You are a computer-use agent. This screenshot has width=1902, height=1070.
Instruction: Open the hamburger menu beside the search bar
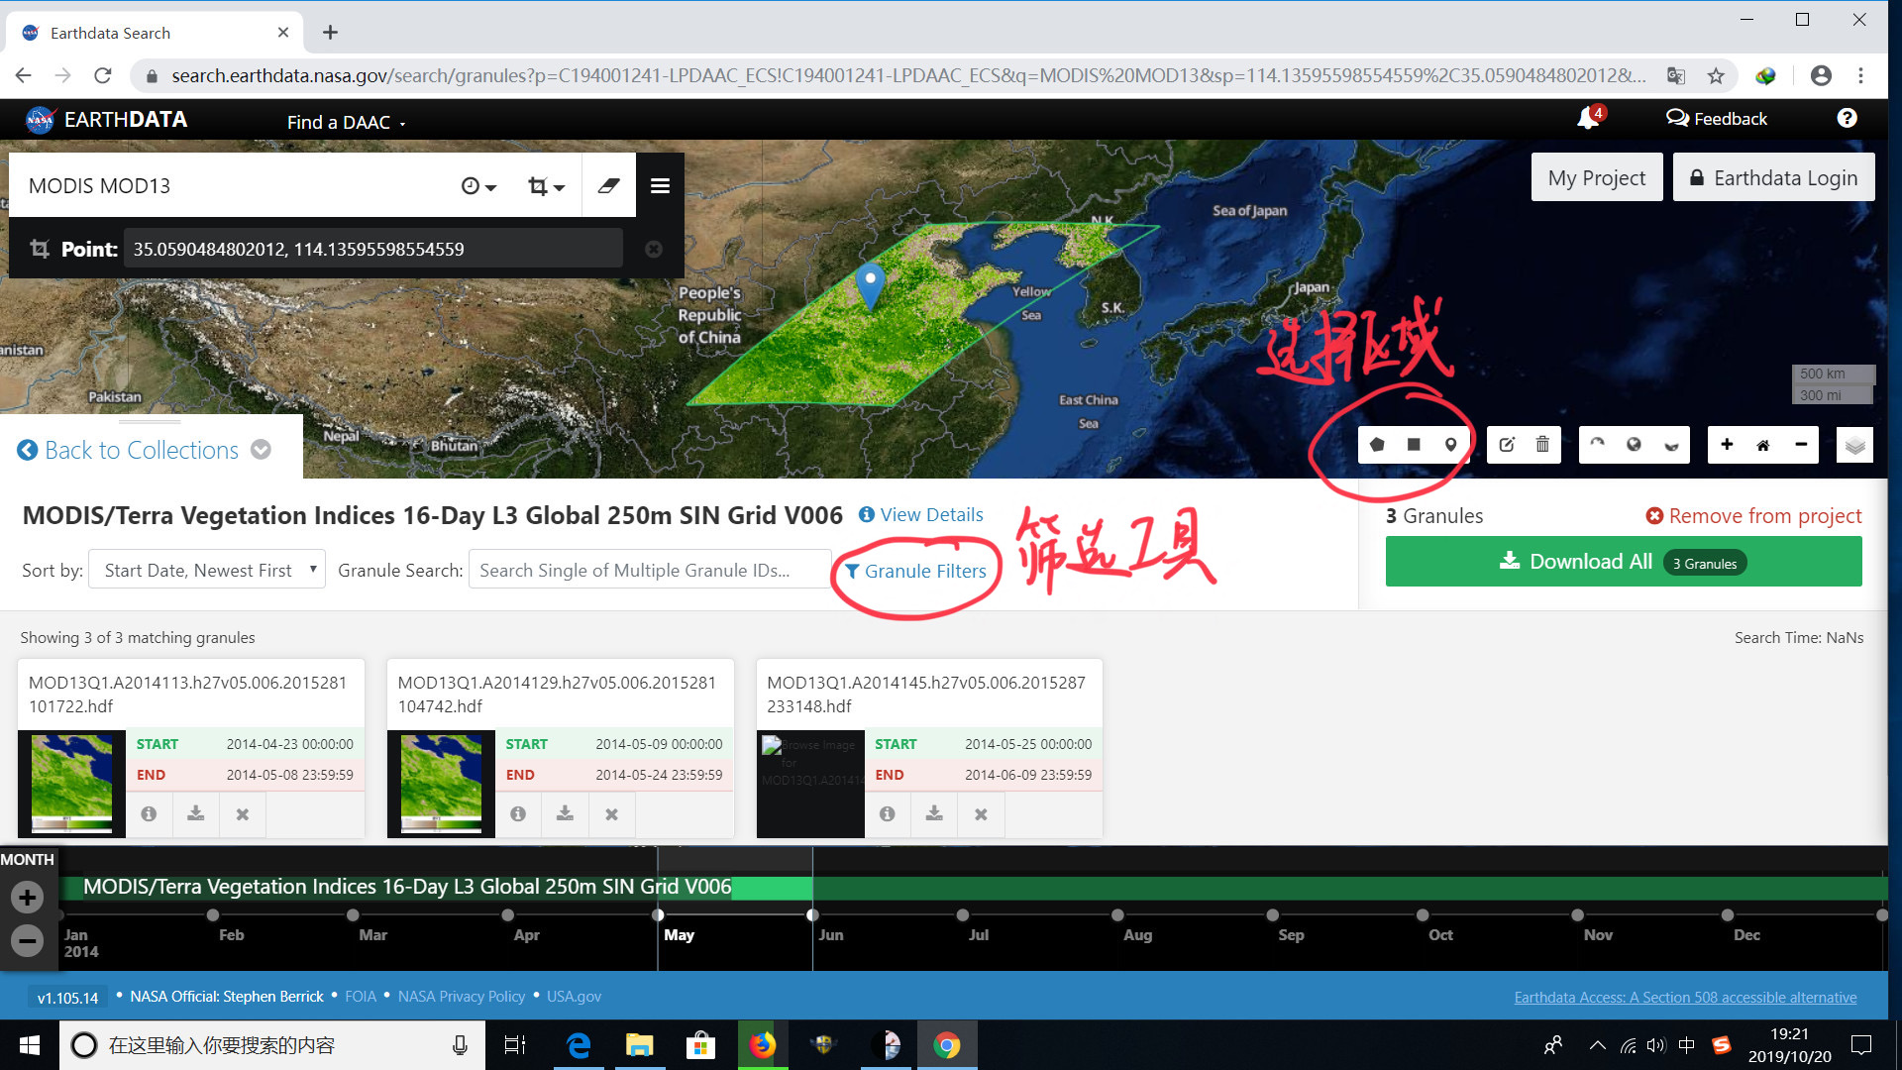(660, 184)
